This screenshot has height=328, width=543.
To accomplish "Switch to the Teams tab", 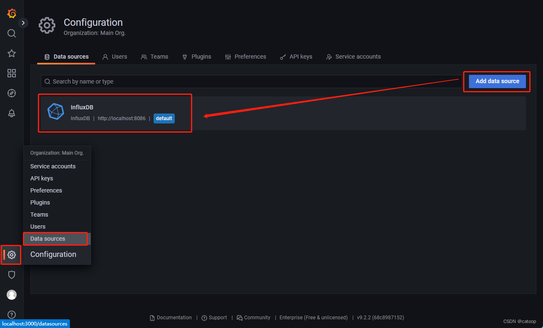I will click(154, 57).
